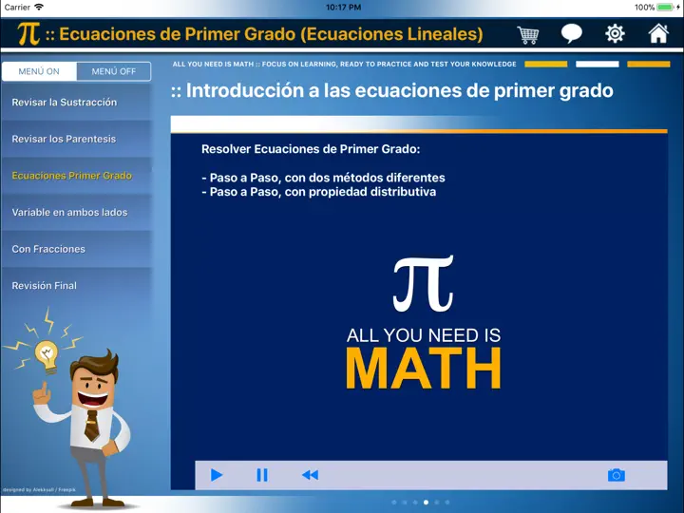This screenshot has width=684, height=513.
Task: Tap the 10:17 PM clock
Action: [x=343, y=8]
